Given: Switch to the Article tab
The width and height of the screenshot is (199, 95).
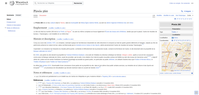Looking at the screenshot, I should click(x=35, y=15).
